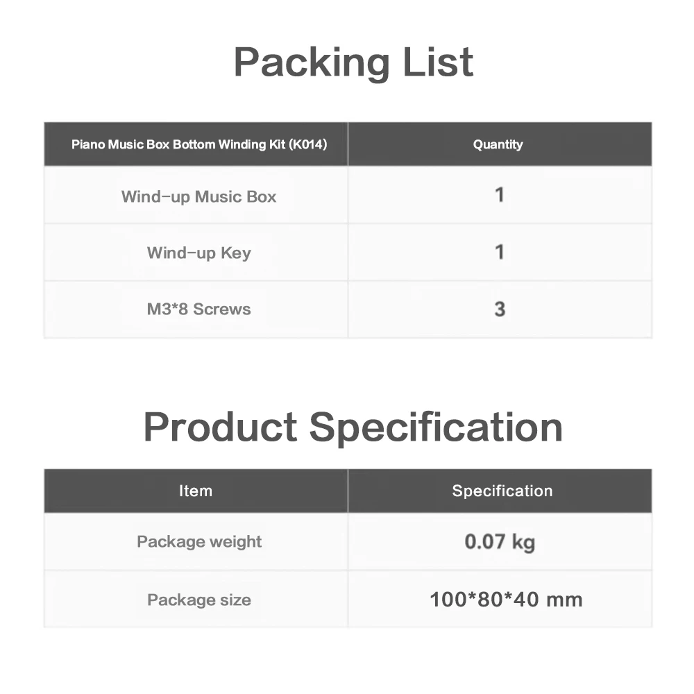Select the Wind-up Key cell

tap(198, 253)
